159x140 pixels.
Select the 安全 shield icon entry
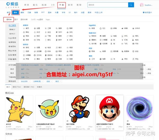pyautogui.click(x=135, y=51)
